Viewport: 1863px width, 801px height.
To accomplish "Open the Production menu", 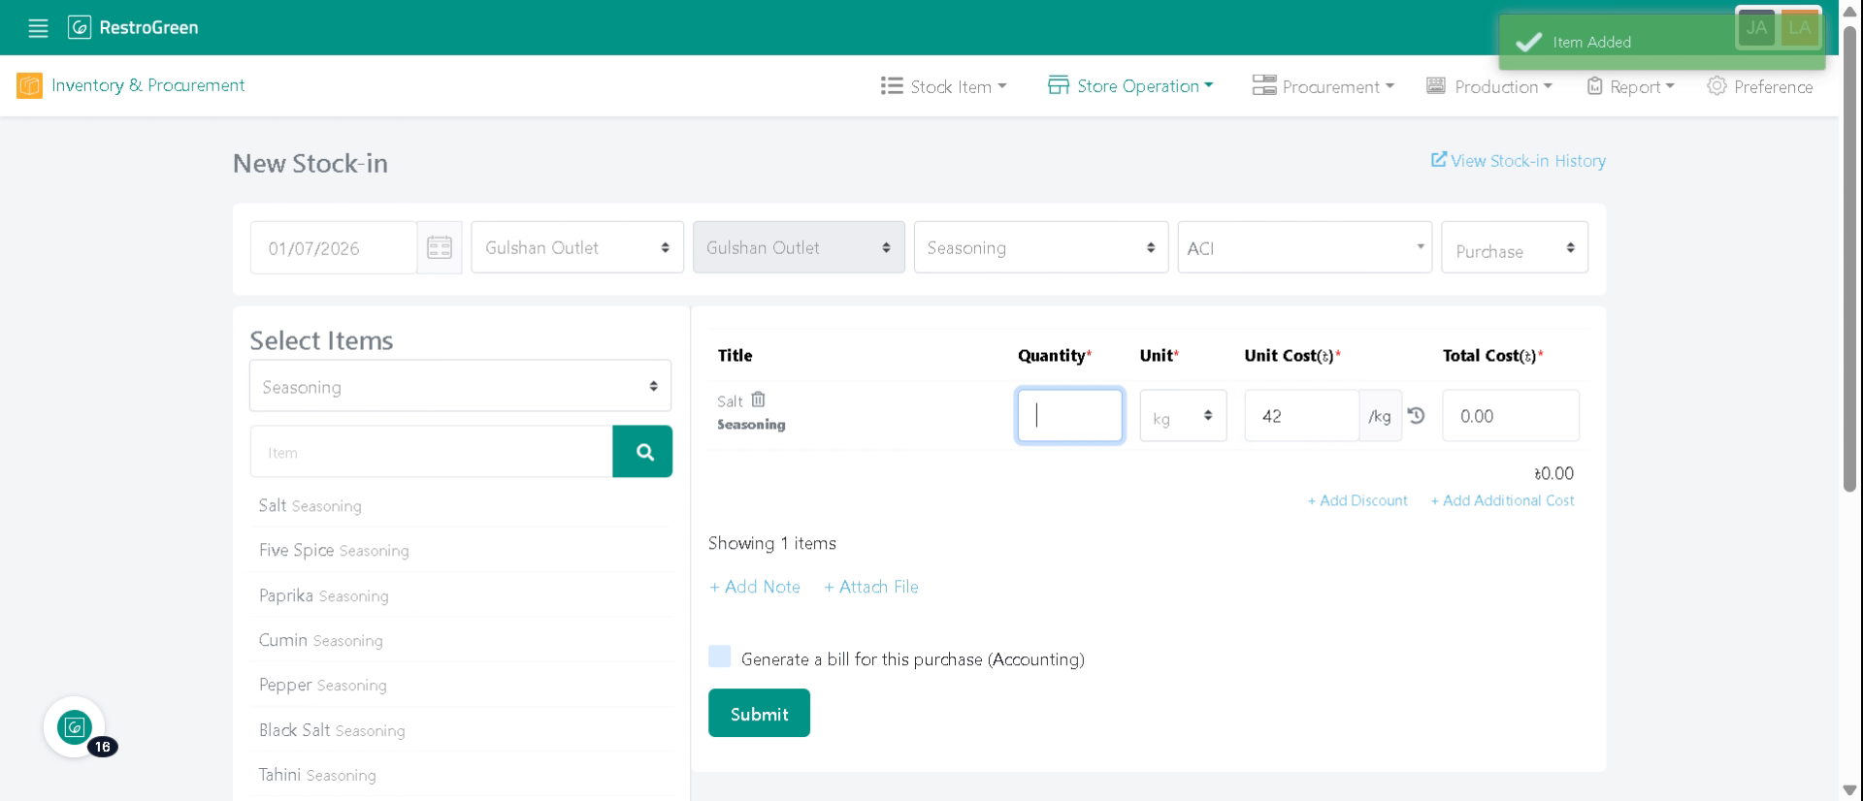I will (1489, 86).
